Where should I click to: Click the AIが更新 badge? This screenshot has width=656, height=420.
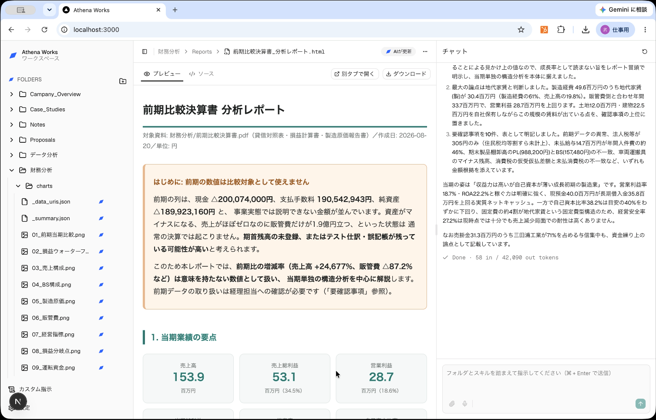coord(398,51)
